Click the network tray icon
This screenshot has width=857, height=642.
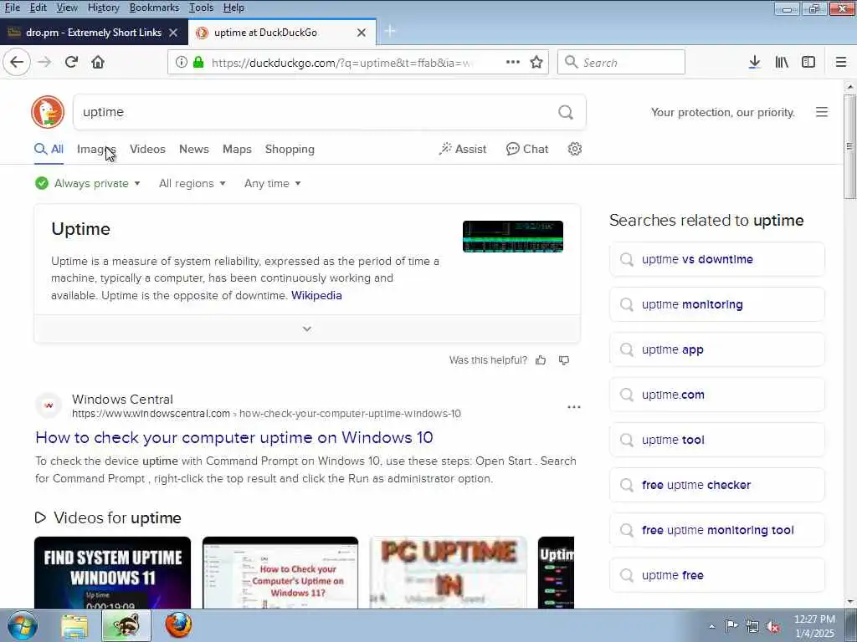point(752,627)
